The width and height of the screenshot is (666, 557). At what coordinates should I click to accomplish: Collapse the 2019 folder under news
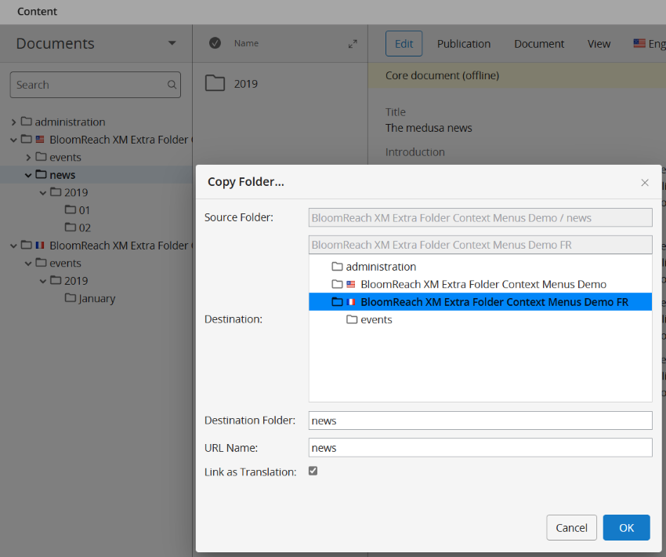pyautogui.click(x=43, y=193)
